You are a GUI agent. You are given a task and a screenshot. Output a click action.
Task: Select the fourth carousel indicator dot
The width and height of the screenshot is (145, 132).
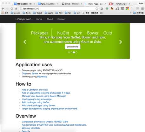pyautogui.click(x=76, y=52)
